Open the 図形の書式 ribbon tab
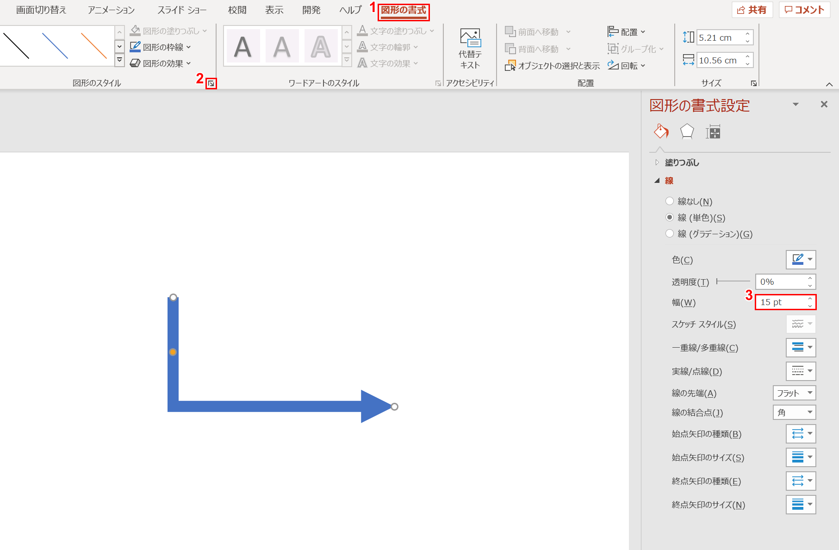The image size is (839, 550). click(x=404, y=10)
